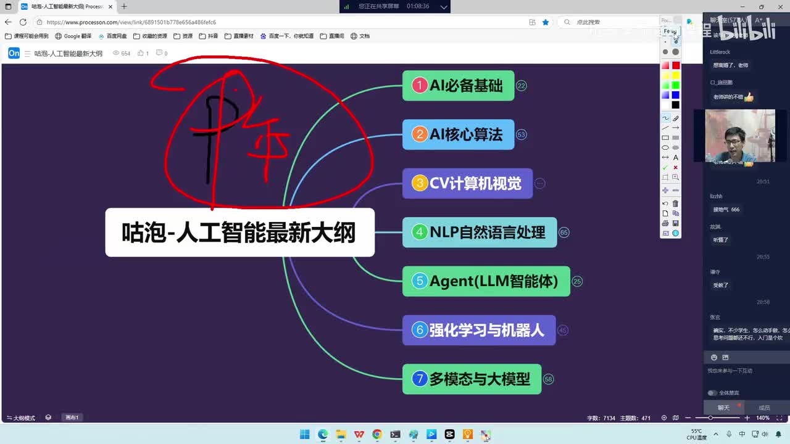790x444 pixels.
Task: Switch to the 聊天 chat tab
Action: (723, 408)
